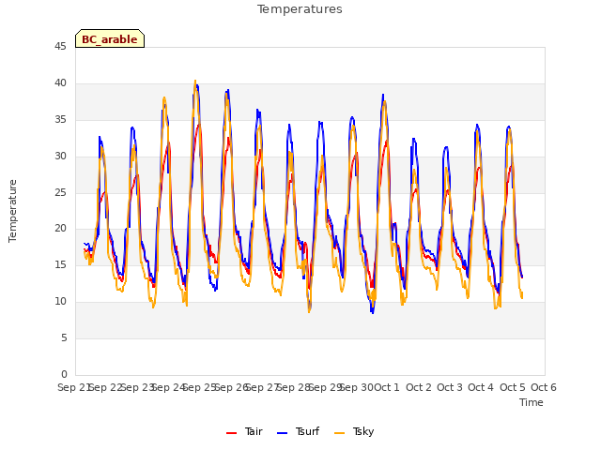
Task: Click the Oct 6 x-axis tick label
Action: click(x=544, y=387)
